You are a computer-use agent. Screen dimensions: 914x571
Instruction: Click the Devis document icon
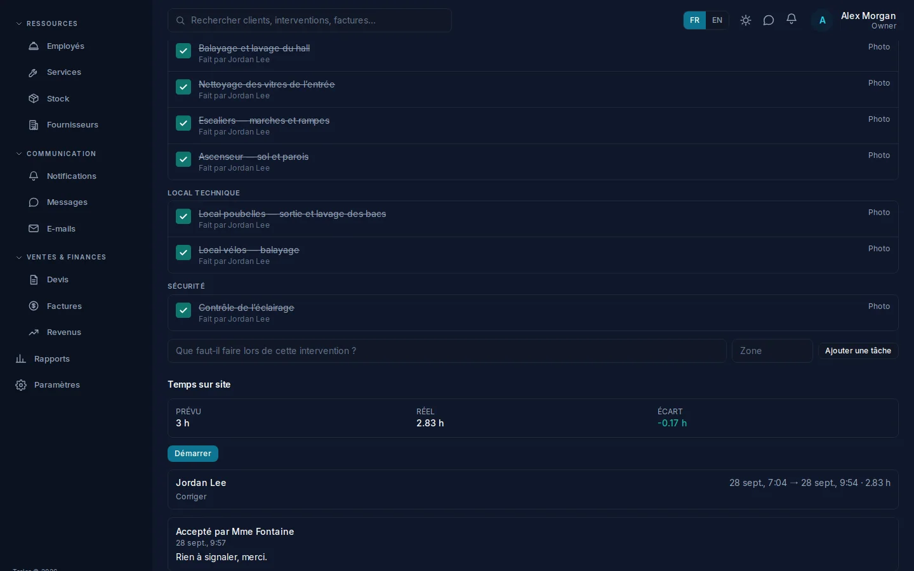point(34,280)
